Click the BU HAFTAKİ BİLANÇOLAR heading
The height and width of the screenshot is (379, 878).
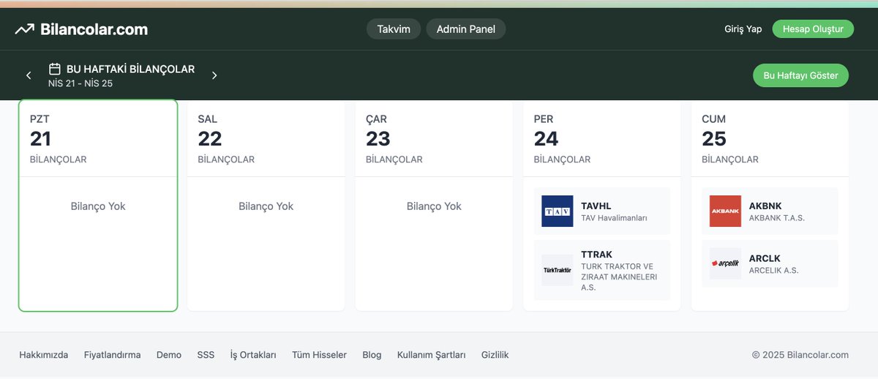click(130, 69)
